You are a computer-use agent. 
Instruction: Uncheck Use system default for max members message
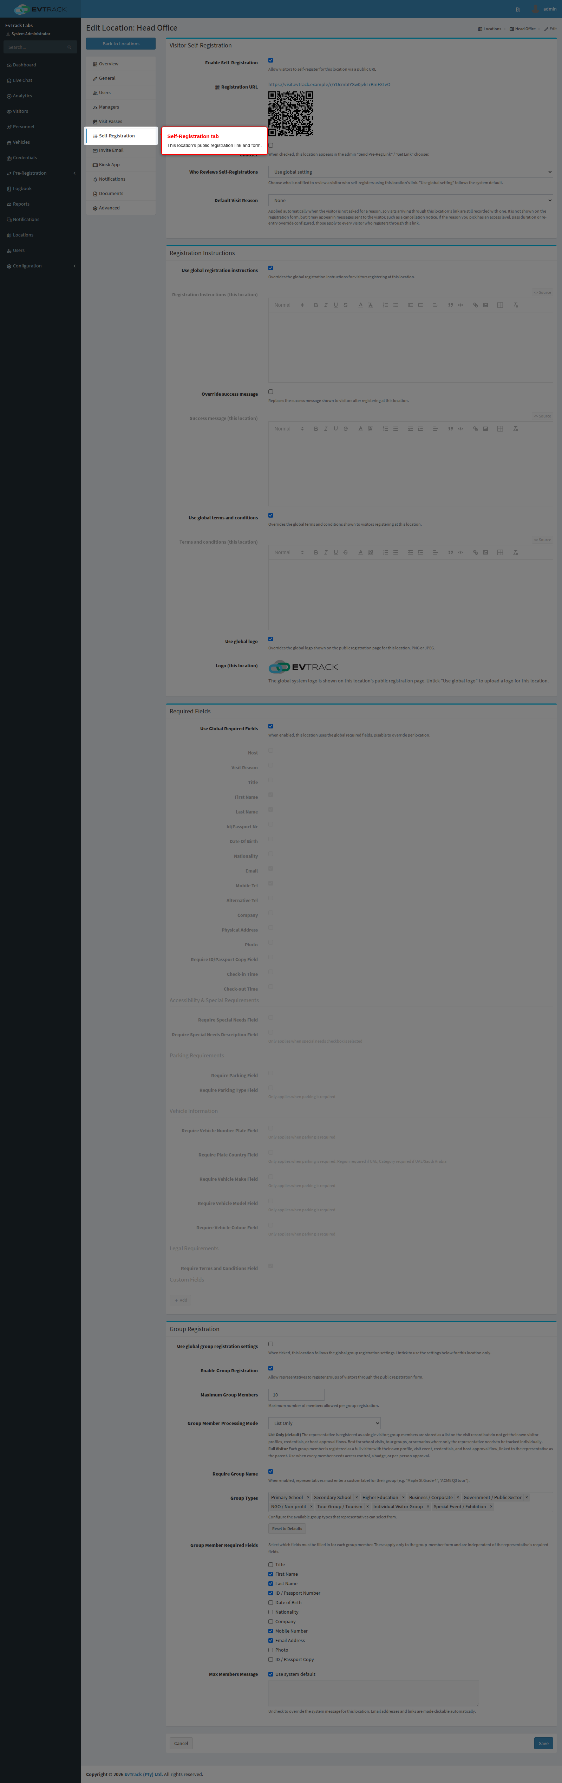click(270, 1674)
